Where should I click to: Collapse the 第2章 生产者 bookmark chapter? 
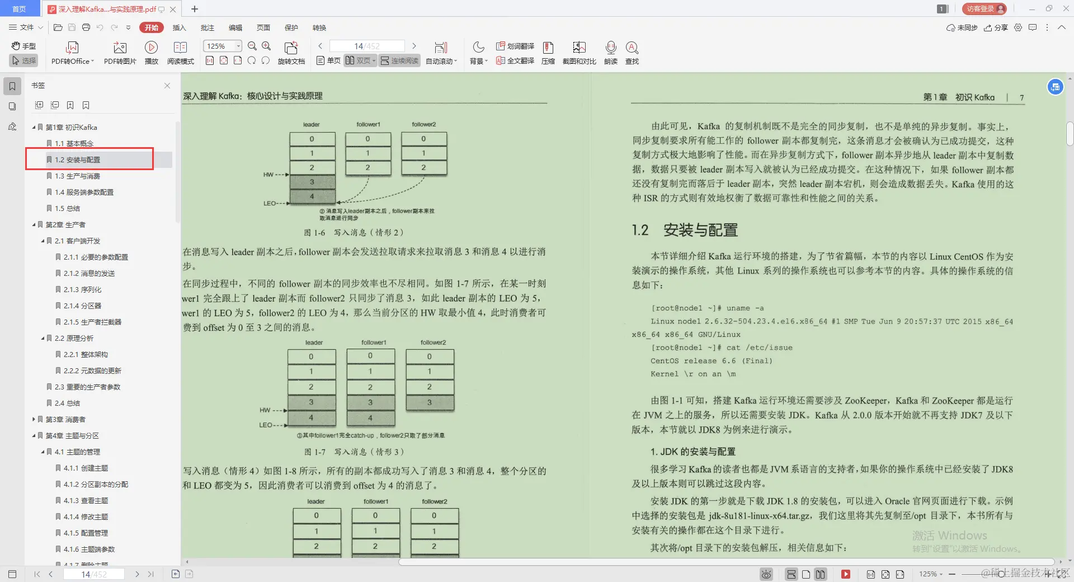click(x=34, y=224)
